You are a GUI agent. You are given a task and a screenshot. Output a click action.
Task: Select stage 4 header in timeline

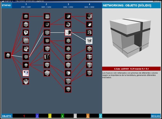[89, 5]
